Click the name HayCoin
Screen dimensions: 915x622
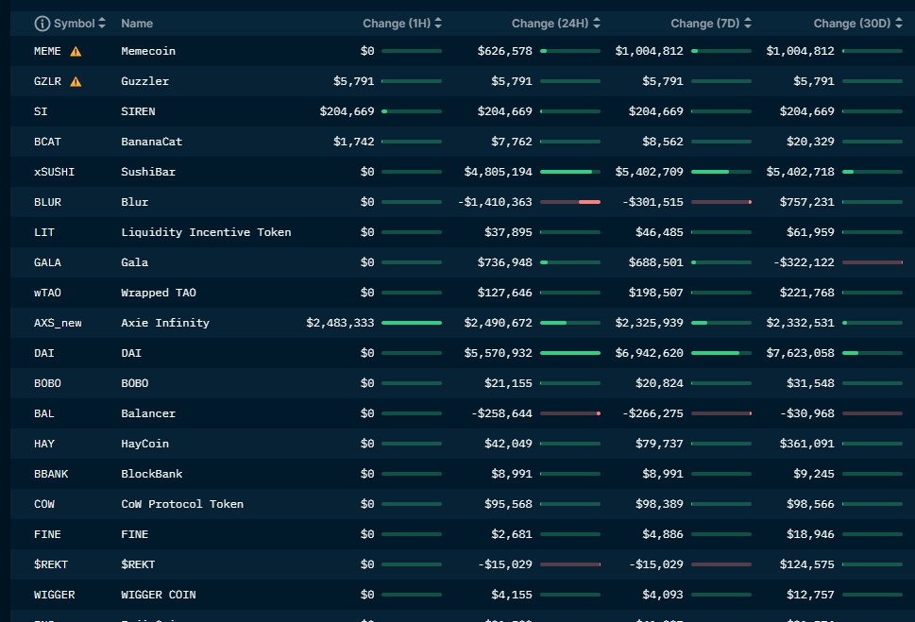[144, 444]
